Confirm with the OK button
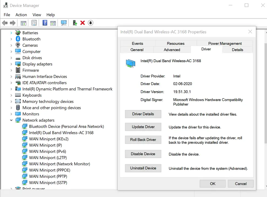The width and height of the screenshot is (267, 197). [212, 184]
